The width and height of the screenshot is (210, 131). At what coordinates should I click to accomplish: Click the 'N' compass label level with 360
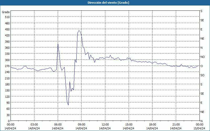[x=201, y=48]
